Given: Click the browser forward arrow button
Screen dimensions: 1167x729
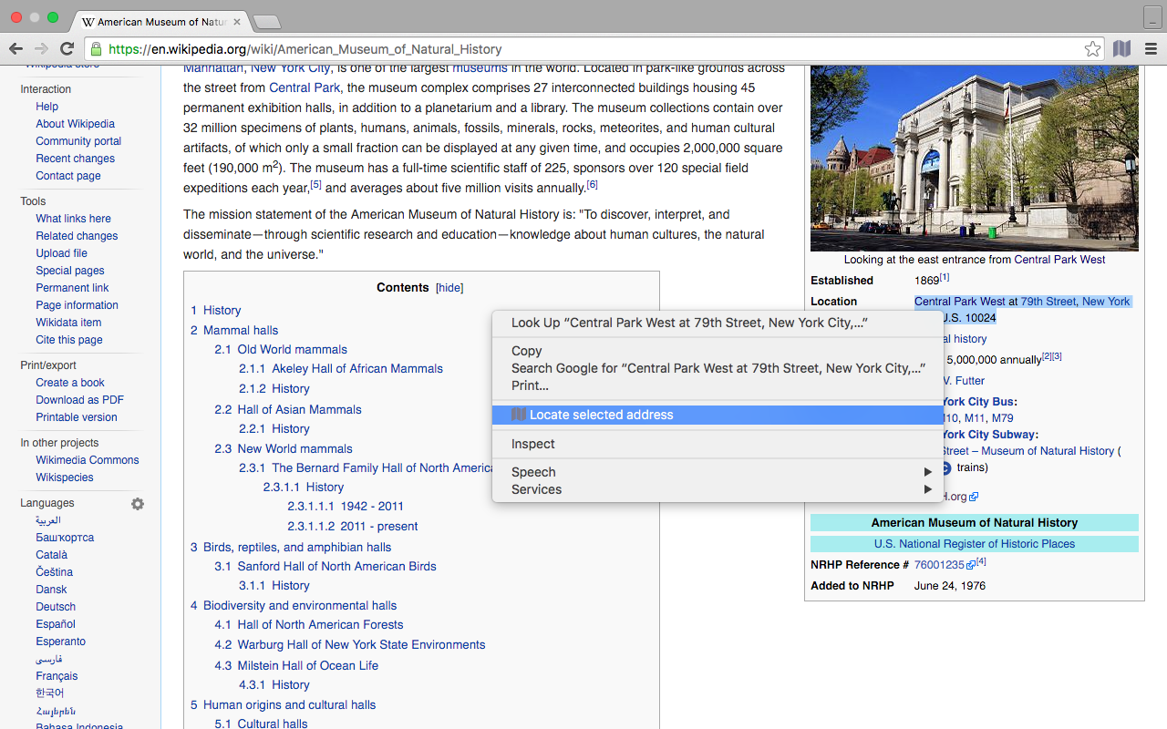Looking at the screenshot, I should 41,49.
